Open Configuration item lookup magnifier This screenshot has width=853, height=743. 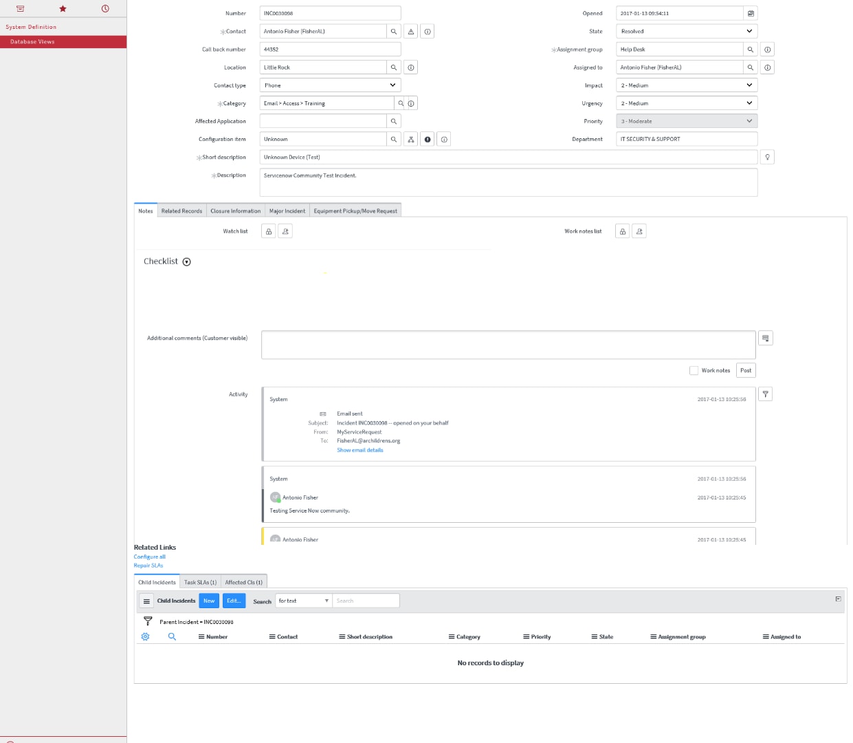[394, 139]
